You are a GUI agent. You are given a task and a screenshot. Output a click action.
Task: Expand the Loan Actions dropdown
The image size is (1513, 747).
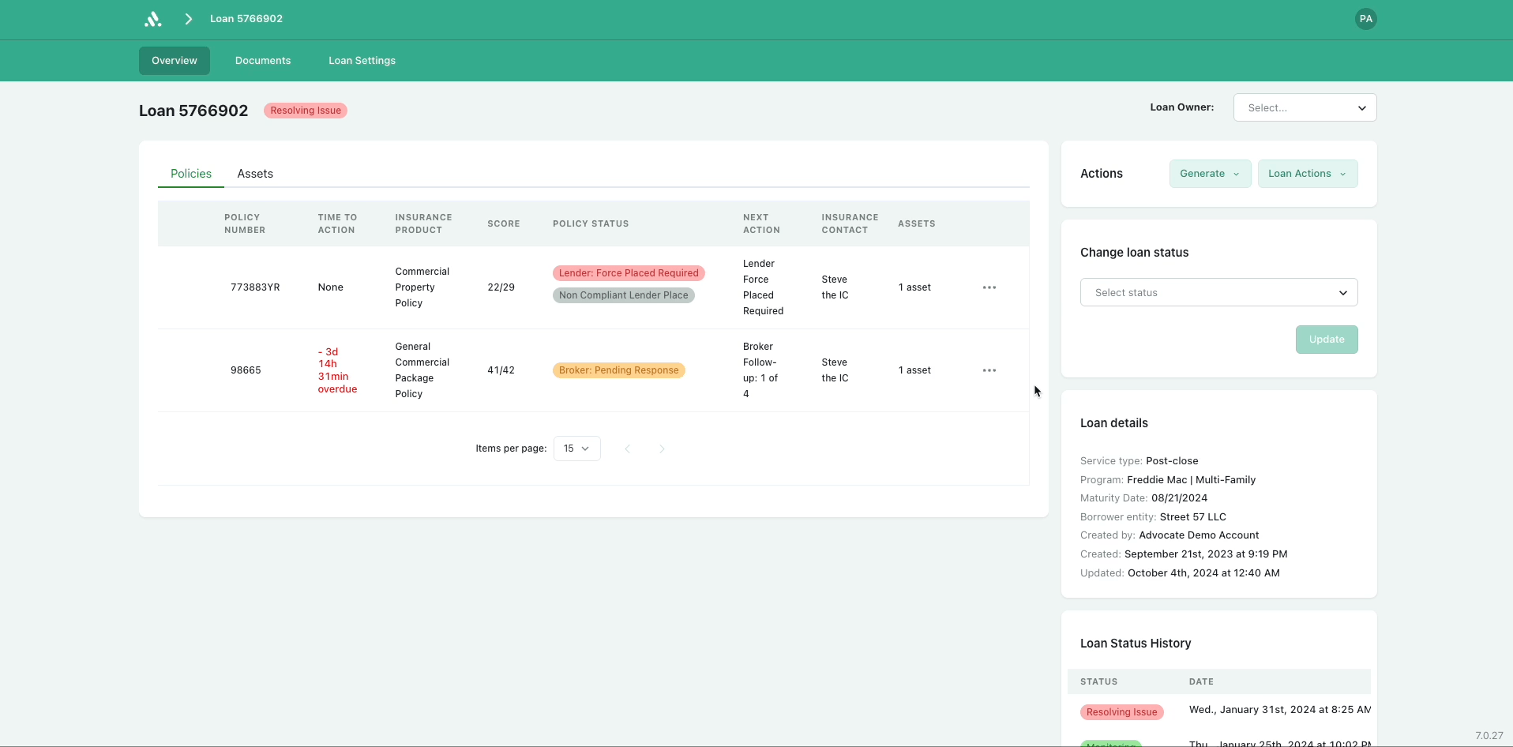tap(1307, 174)
